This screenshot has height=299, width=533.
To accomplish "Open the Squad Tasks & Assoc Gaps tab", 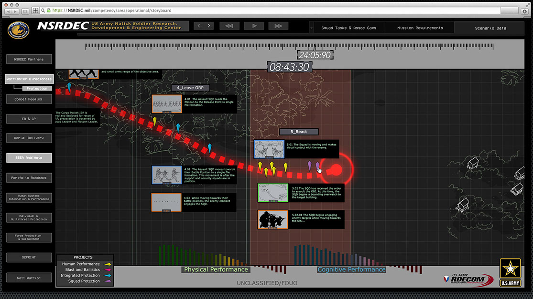I will point(348,28).
